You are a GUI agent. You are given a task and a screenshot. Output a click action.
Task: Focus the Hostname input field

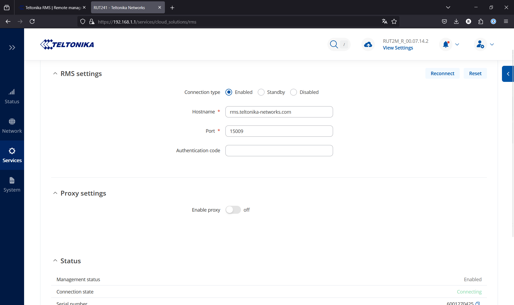click(279, 112)
